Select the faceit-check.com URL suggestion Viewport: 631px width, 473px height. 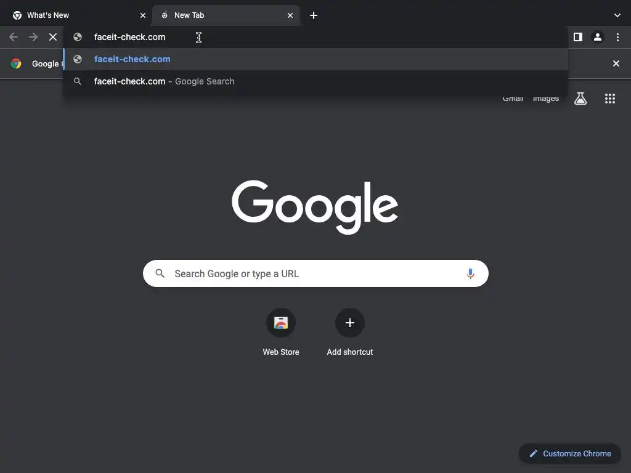tap(315, 59)
